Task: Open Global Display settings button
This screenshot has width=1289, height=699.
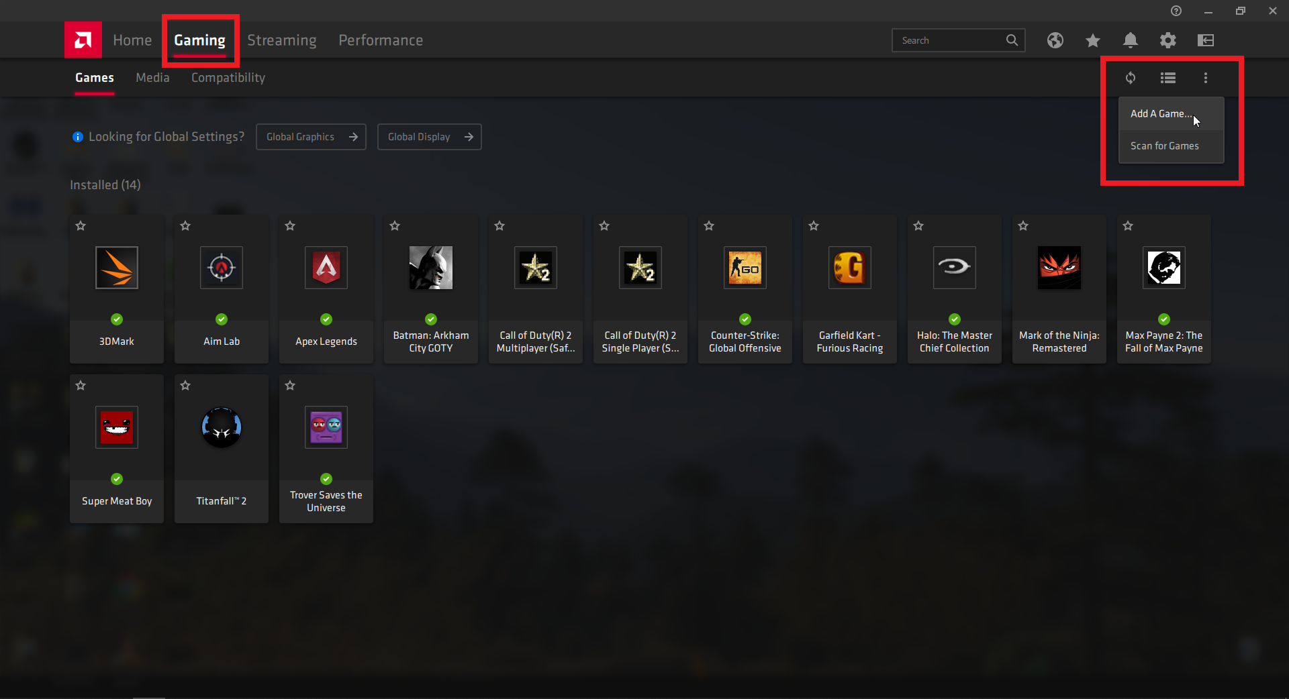Action: click(x=429, y=137)
